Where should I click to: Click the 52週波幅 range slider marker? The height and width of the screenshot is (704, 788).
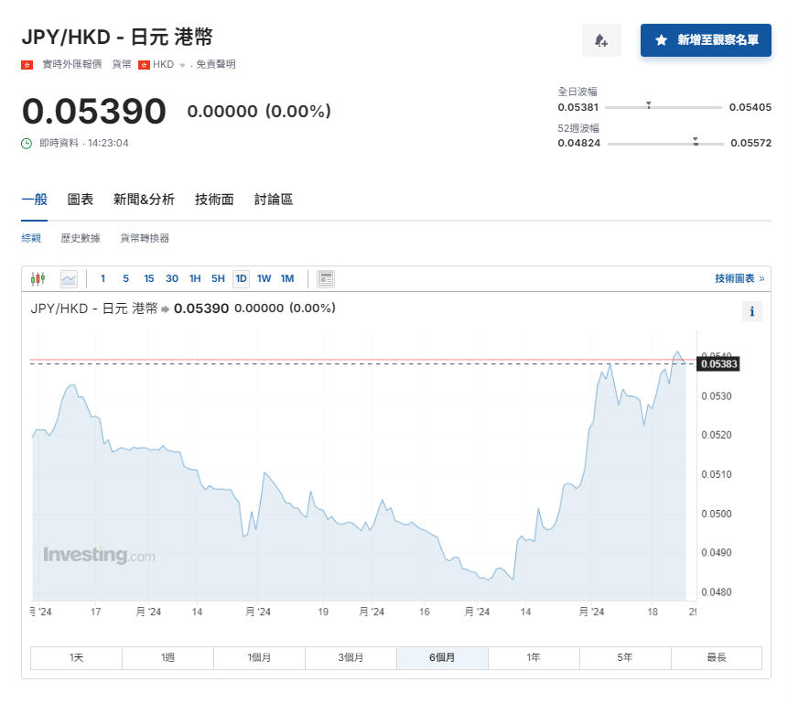[696, 143]
